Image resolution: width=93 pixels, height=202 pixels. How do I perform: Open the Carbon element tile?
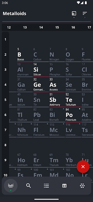(41, 55)
